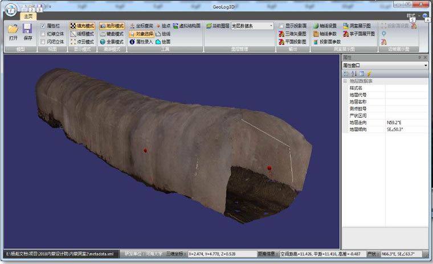The width and height of the screenshot is (433, 264).
Task: Launch 虚拟结构面 virtual structure tool
Action: pyautogui.click(x=186, y=26)
